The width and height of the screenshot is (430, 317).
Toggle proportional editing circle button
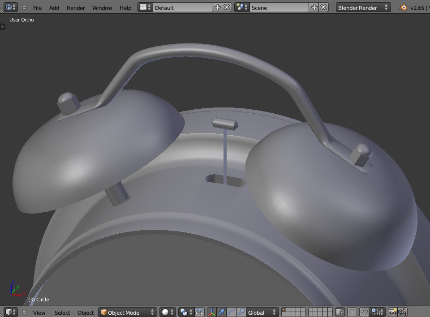pos(352,312)
